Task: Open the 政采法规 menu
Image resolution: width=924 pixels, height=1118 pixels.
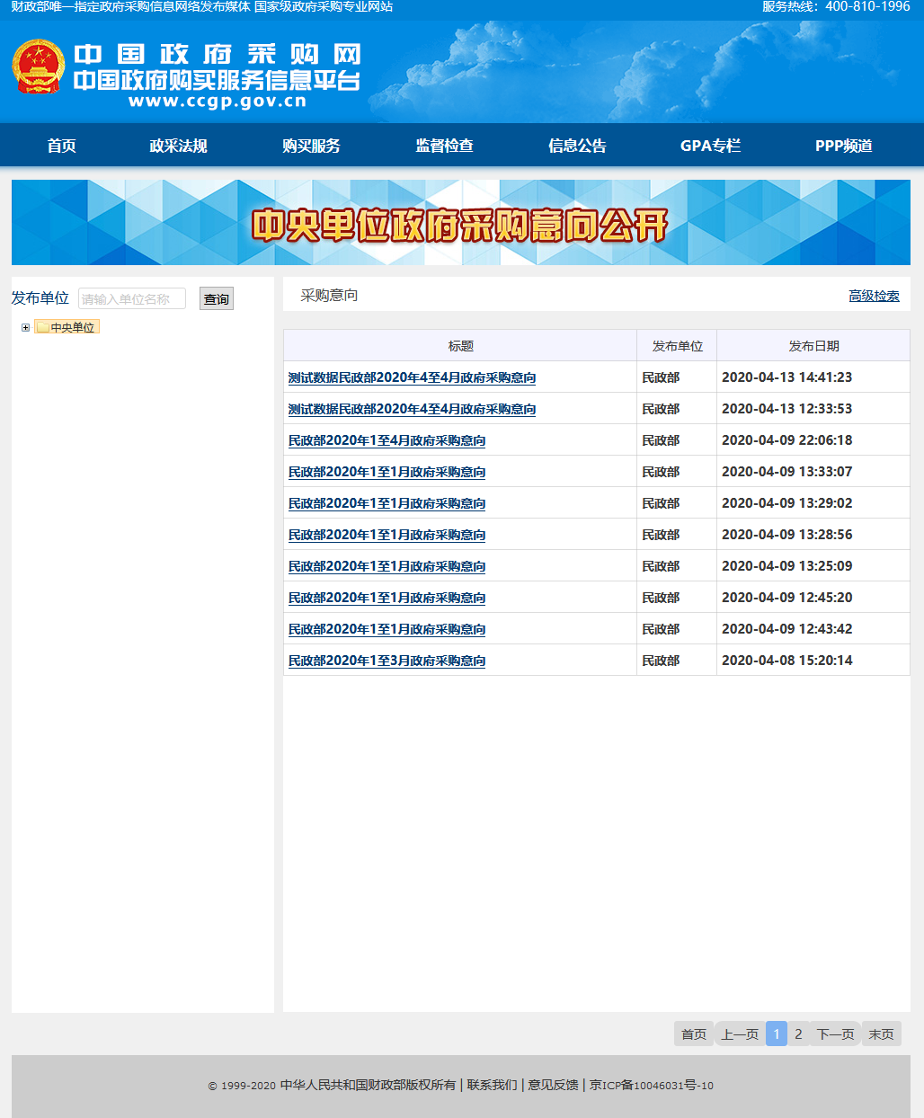Action: click(x=178, y=146)
